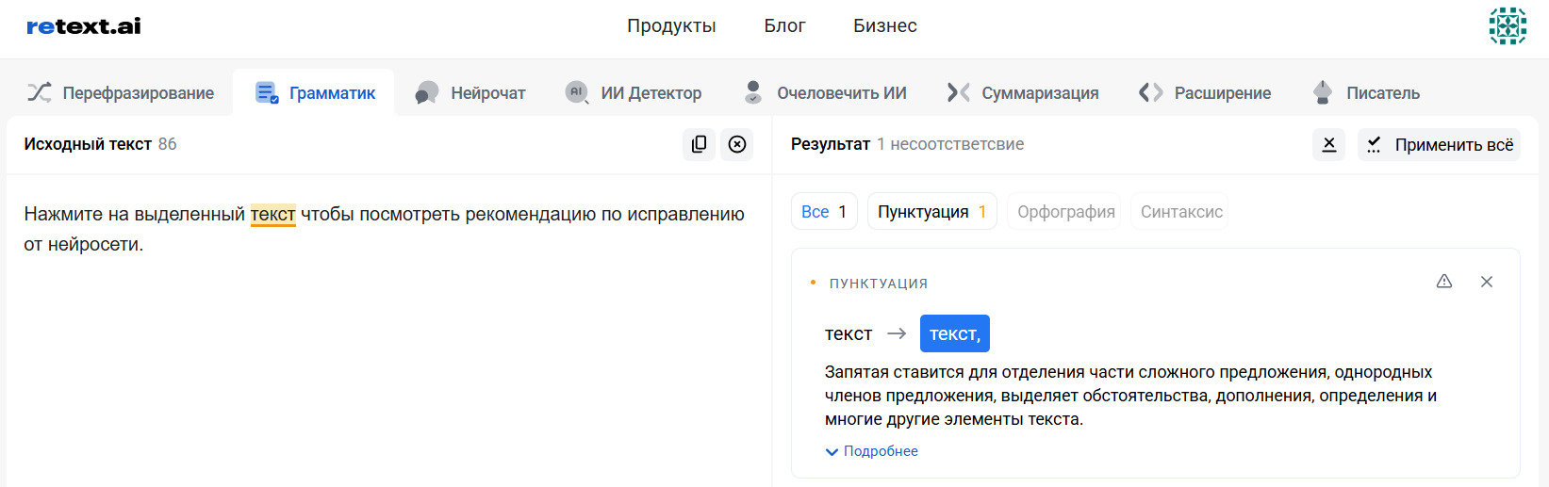Switch to the Писатель tab
This screenshot has width=1549, height=487.
tap(1364, 92)
